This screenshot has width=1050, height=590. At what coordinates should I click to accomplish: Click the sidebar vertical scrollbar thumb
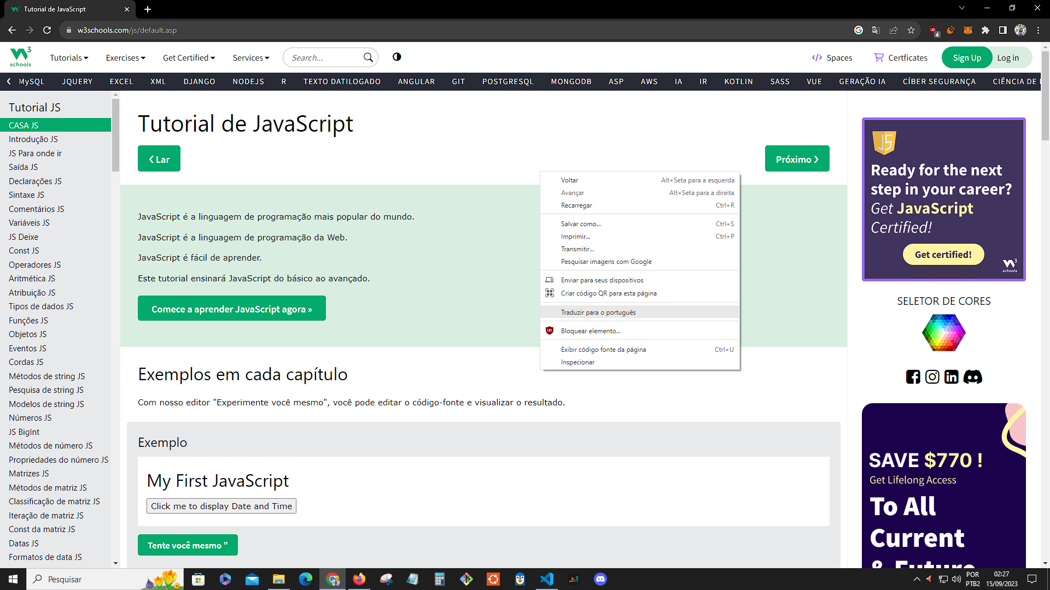[x=115, y=135]
